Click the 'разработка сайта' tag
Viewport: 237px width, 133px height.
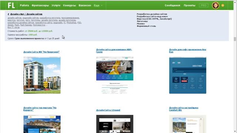(44, 23)
